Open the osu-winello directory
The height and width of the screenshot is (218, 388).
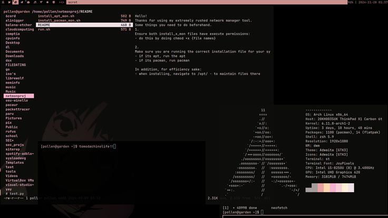(x=16, y=101)
